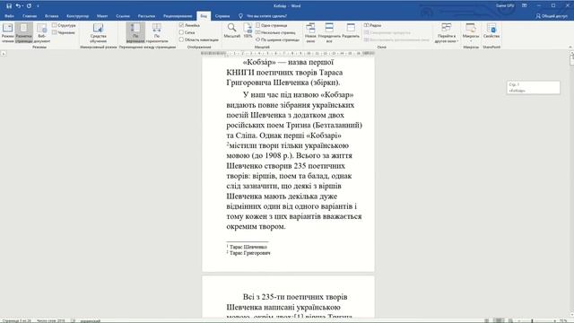Click the Share (Общий доступ) button
This screenshot has height=323, width=574.
pos(552,16)
